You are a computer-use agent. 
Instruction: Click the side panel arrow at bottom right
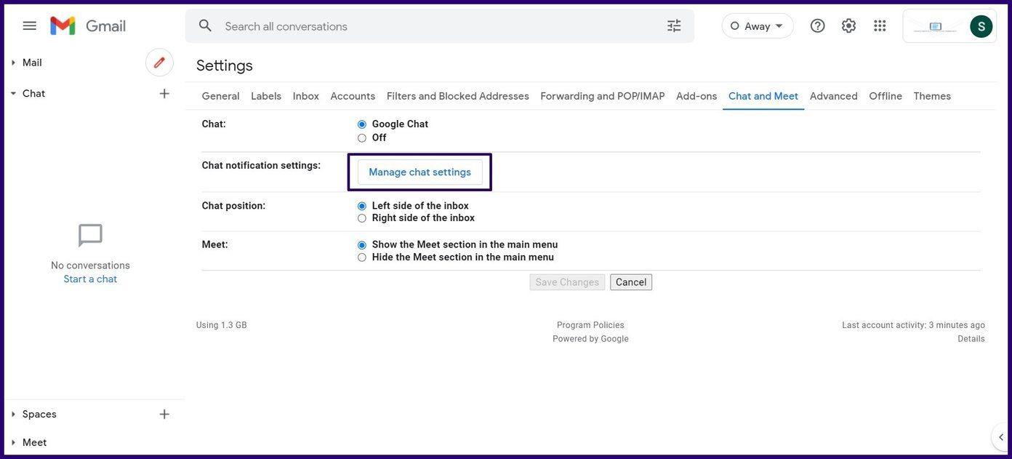[1001, 437]
